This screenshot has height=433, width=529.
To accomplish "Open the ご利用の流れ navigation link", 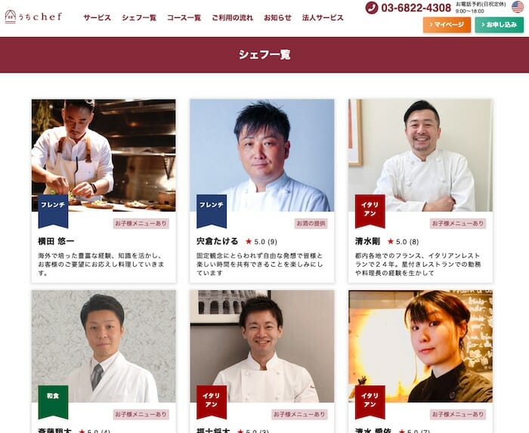I will [x=232, y=17].
